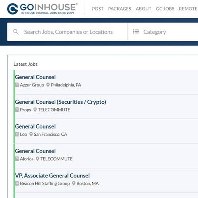The width and height of the screenshot is (198, 198).
Task: Click the search magnifier icon
Action: click(x=16, y=32)
